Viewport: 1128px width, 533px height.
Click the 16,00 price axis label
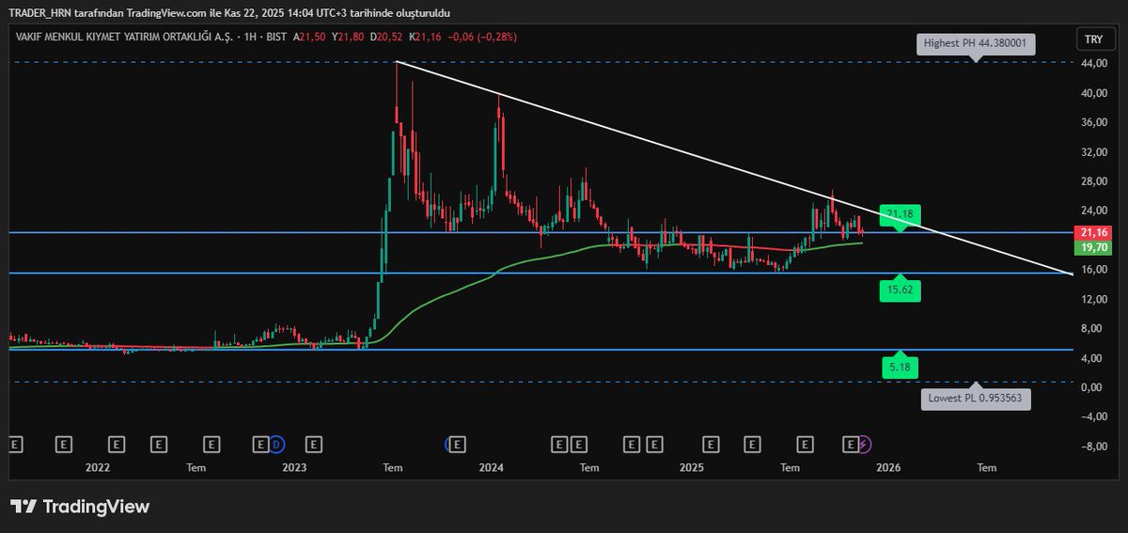pos(1092,270)
